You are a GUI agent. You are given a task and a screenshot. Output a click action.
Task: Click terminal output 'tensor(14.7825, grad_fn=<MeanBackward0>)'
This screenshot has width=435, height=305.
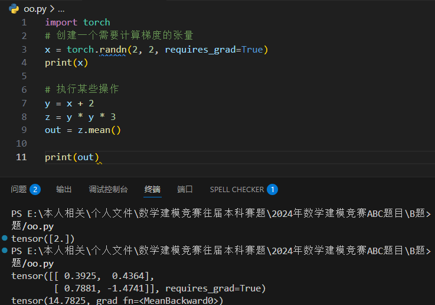(117, 300)
